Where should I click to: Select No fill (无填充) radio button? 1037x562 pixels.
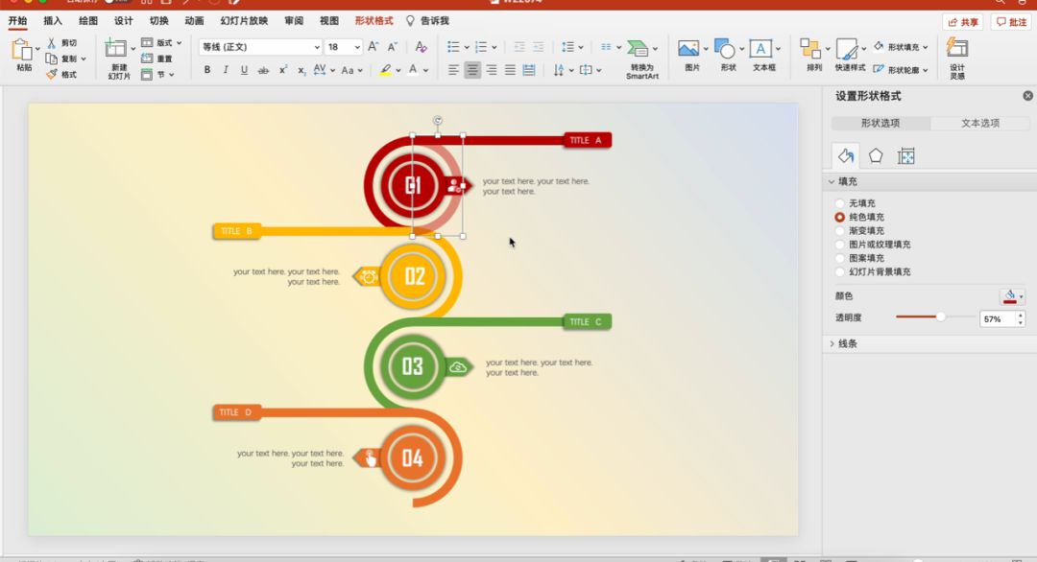(840, 203)
